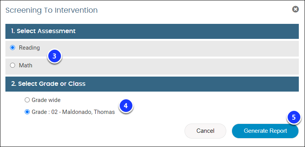Close the Screening To Intervention dialog
Screen dimensions: 305x147
coord(295,9)
